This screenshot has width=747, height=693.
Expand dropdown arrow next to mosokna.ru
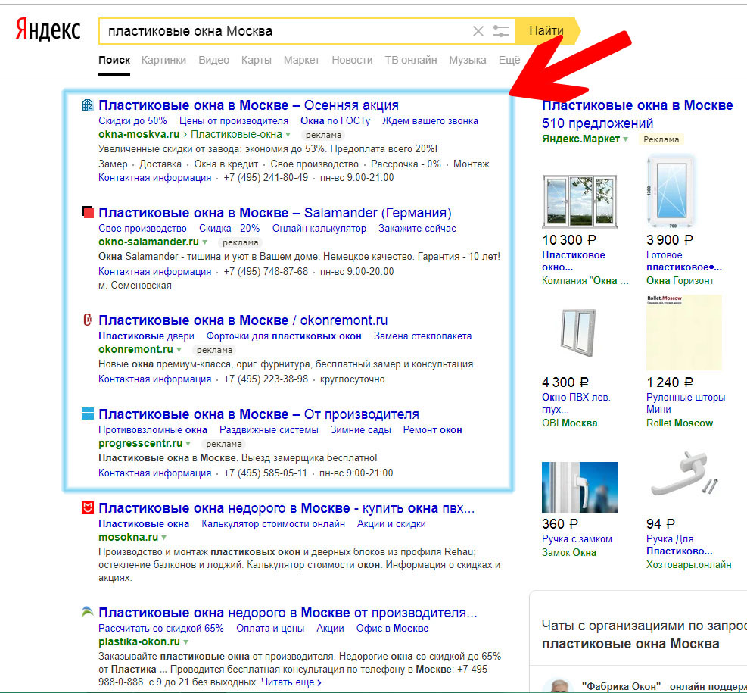coord(164,538)
